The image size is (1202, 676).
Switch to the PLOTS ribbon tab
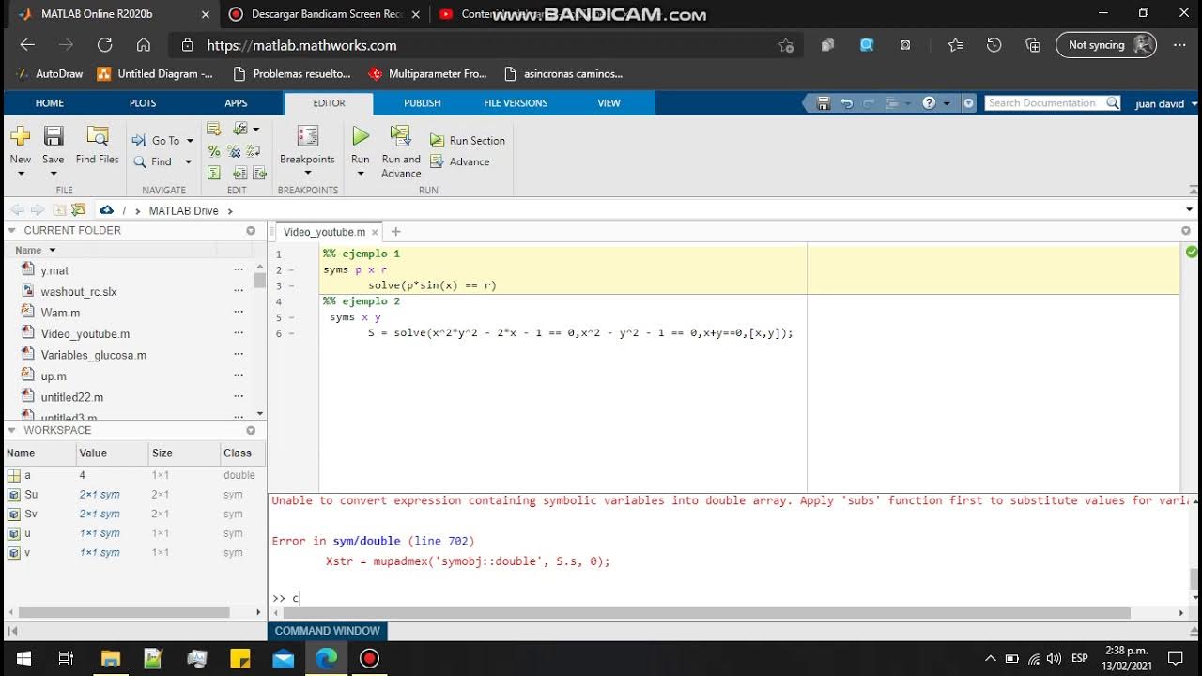tap(143, 103)
